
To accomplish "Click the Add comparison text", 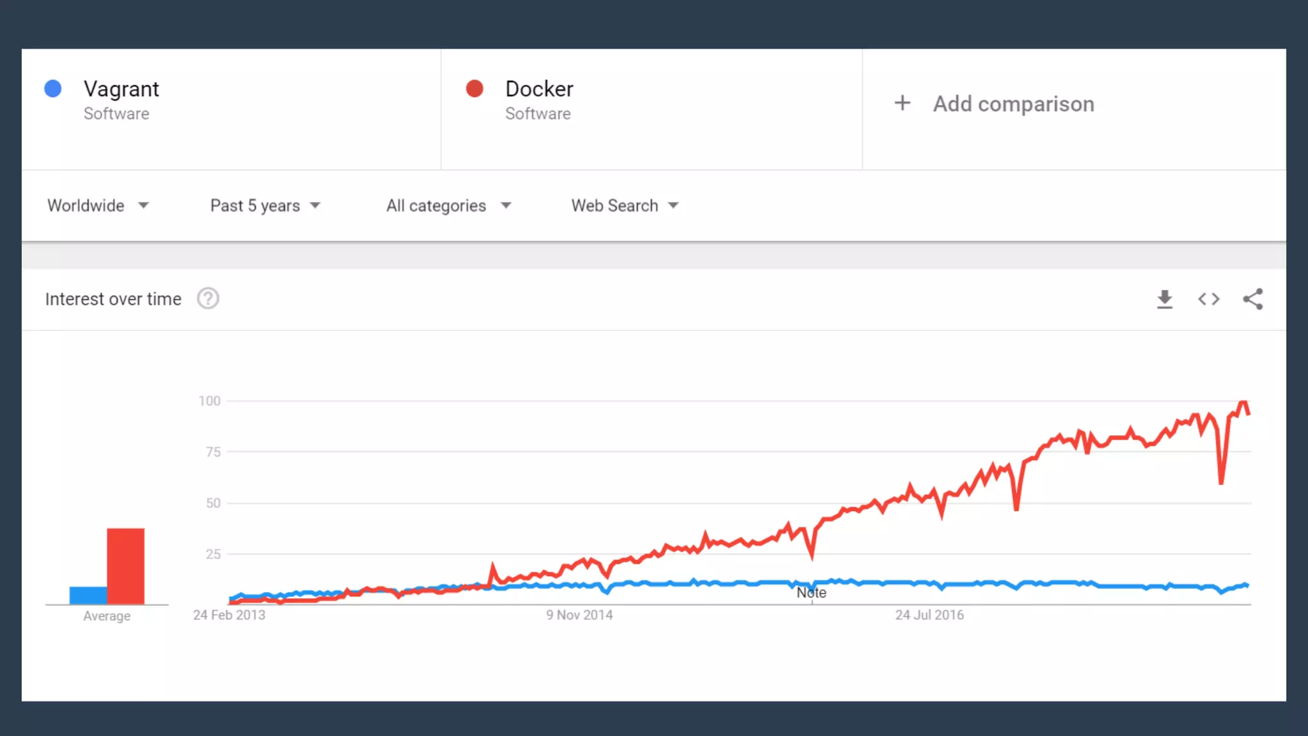I will coord(1014,103).
